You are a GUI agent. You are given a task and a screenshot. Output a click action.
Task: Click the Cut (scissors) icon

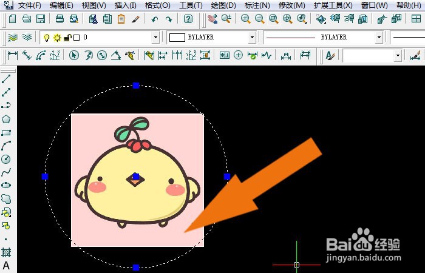coord(93,19)
